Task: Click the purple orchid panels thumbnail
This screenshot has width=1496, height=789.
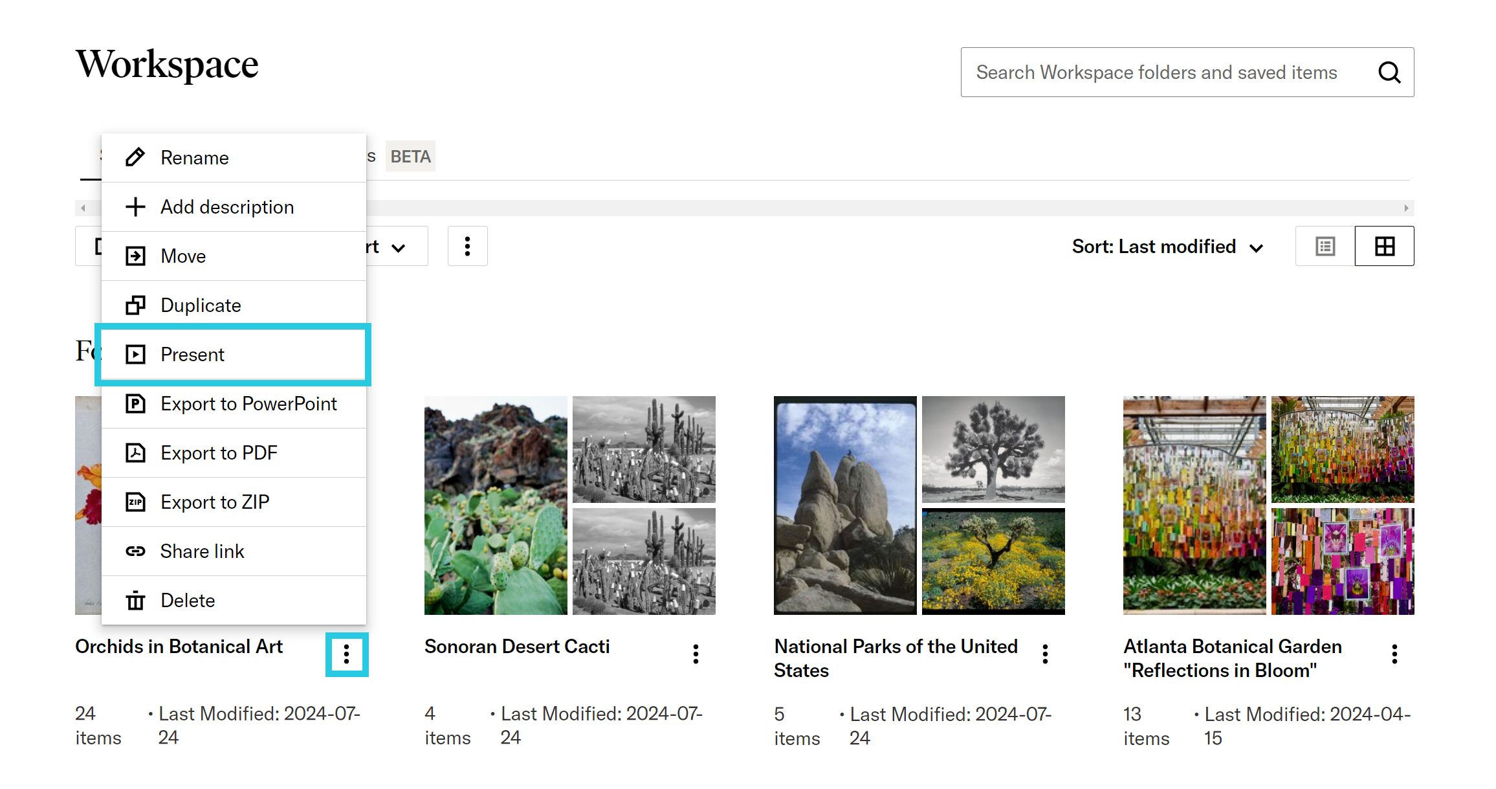Action: pyautogui.click(x=1343, y=561)
